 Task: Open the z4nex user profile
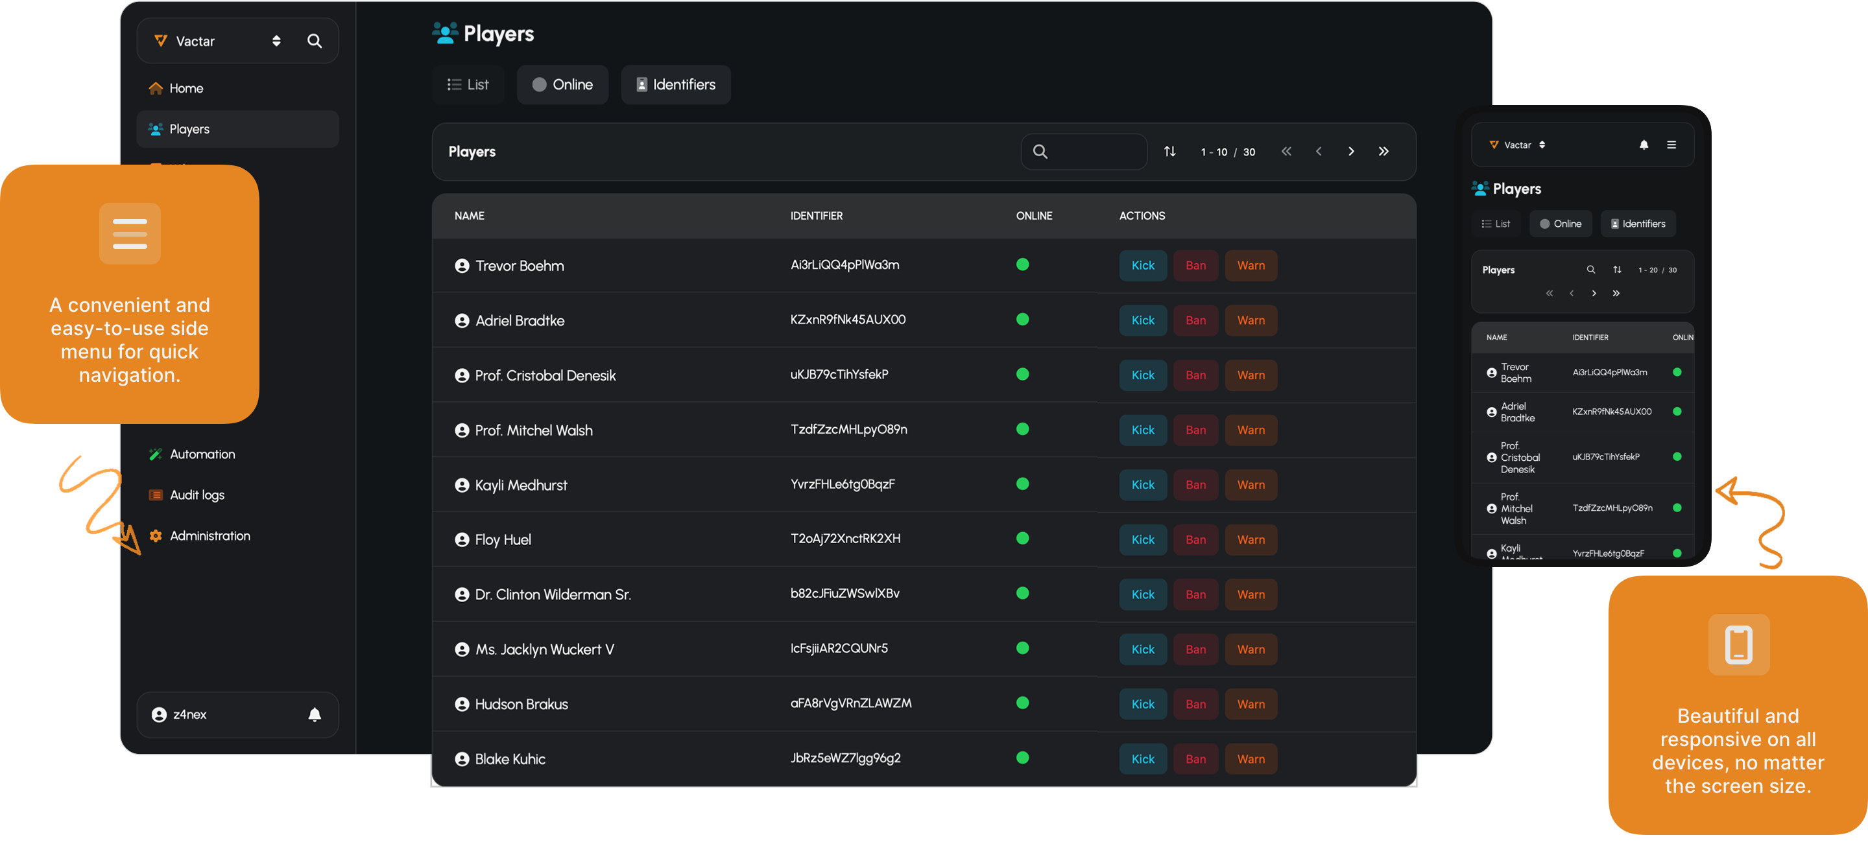coord(180,714)
